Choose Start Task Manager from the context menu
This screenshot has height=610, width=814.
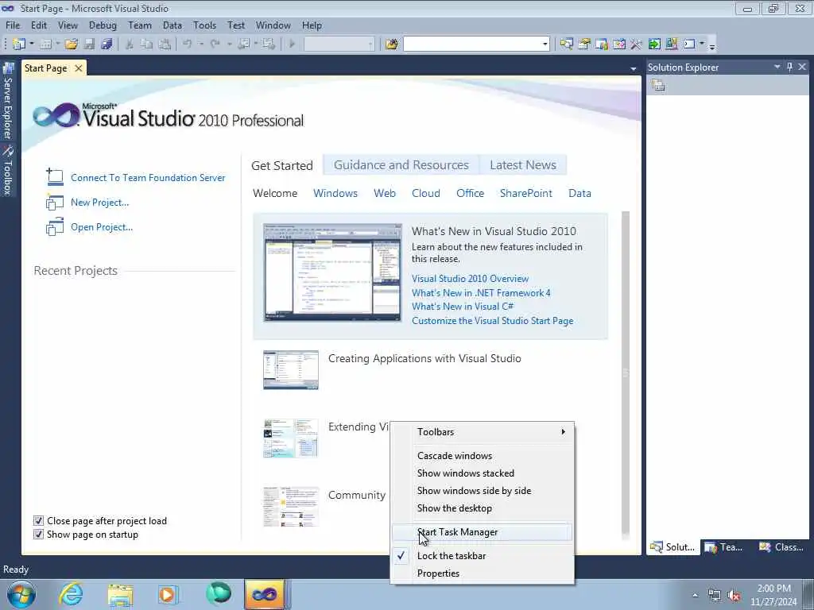[483, 531]
